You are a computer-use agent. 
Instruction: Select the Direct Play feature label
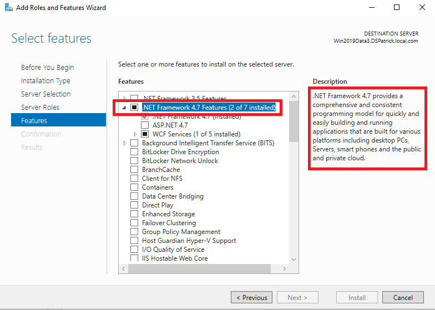pyautogui.click(x=158, y=205)
